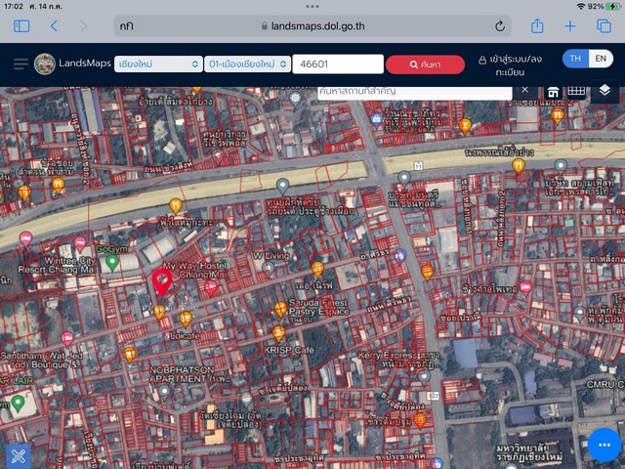Viewport: 625px width, 469px height.
Task: Click the shopping bag marker near ร้านณรงค์ภัทร
Action: (x=376, y=120)
